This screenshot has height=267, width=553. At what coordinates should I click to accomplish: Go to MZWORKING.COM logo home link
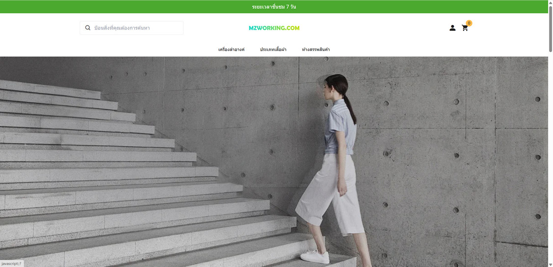click(274, 28)
